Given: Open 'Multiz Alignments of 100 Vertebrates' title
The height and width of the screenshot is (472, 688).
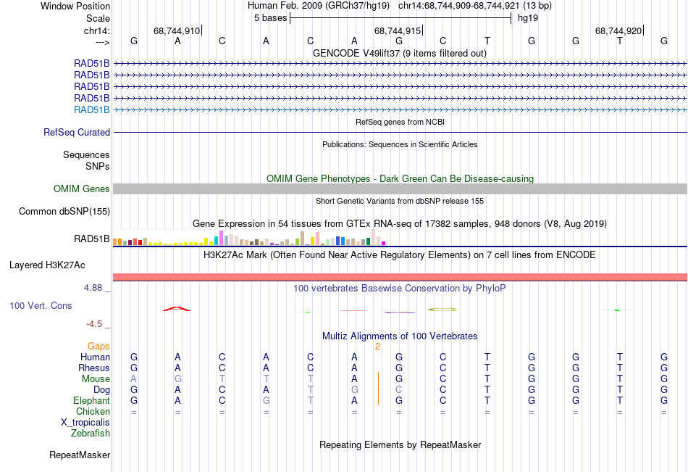Looking at the screenshot, I should point(400,336).
